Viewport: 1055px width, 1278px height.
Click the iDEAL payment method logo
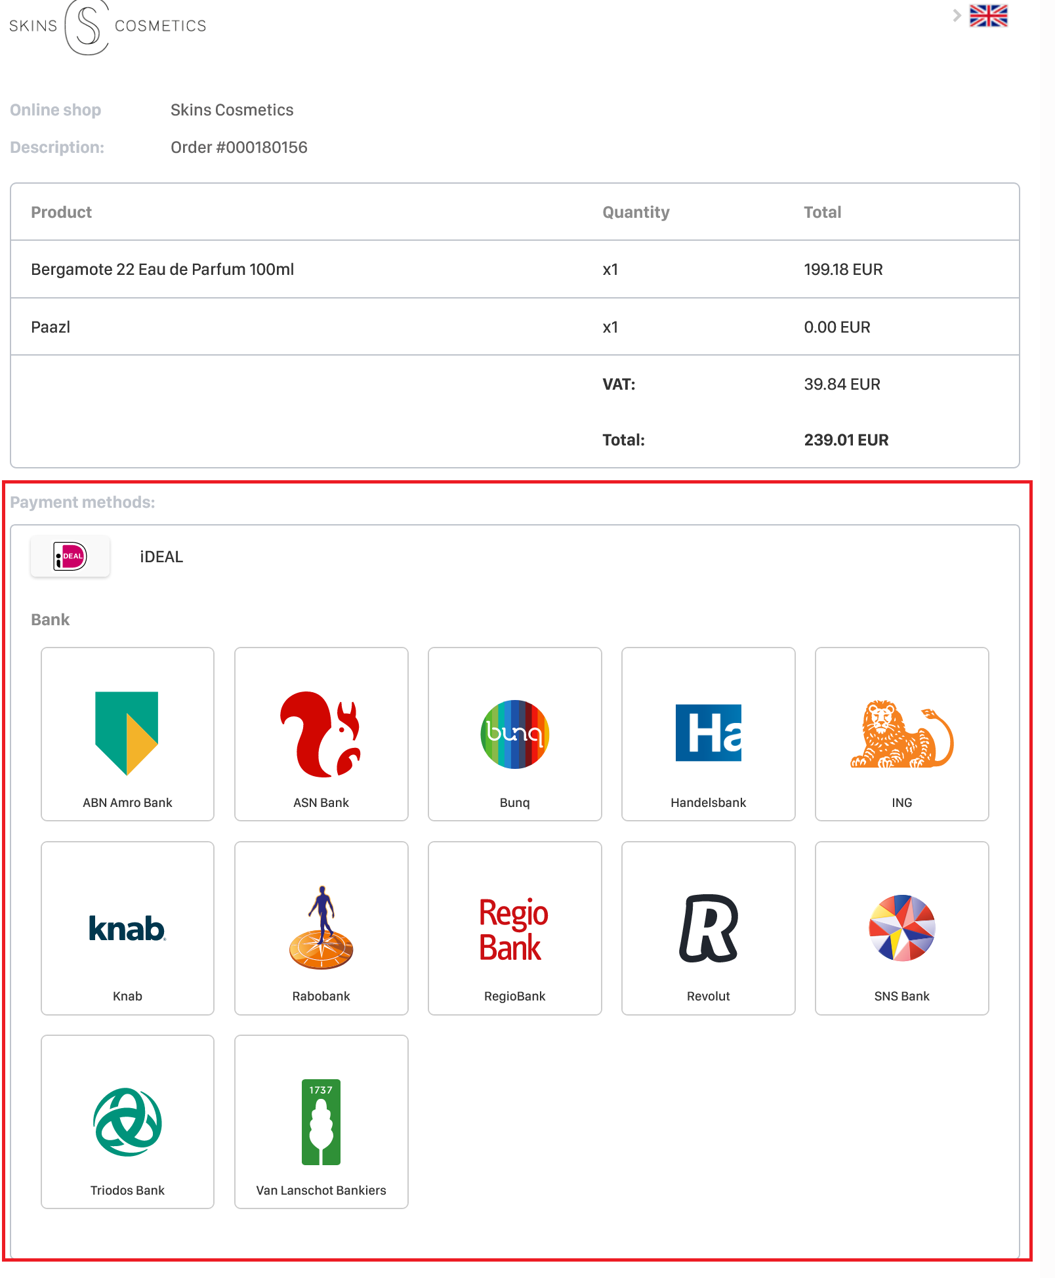(70, 556)
